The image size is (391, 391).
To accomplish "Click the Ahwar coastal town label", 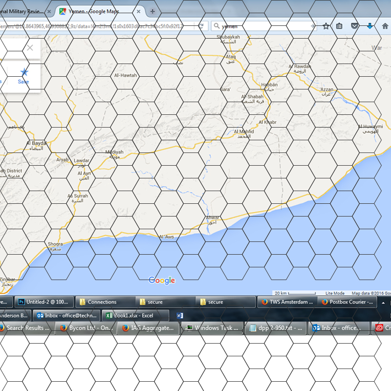I will pos(213,220).
